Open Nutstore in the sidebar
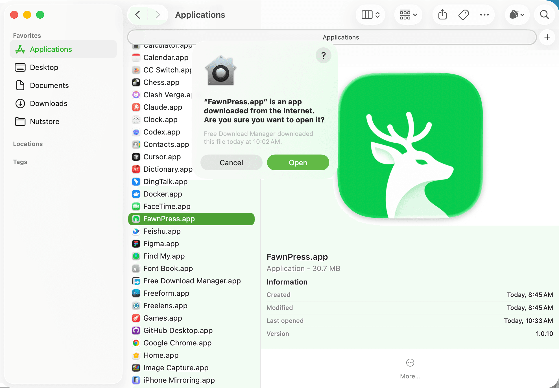Image resolution: width=559 pixels, height=388 pixels. [63, 122]
